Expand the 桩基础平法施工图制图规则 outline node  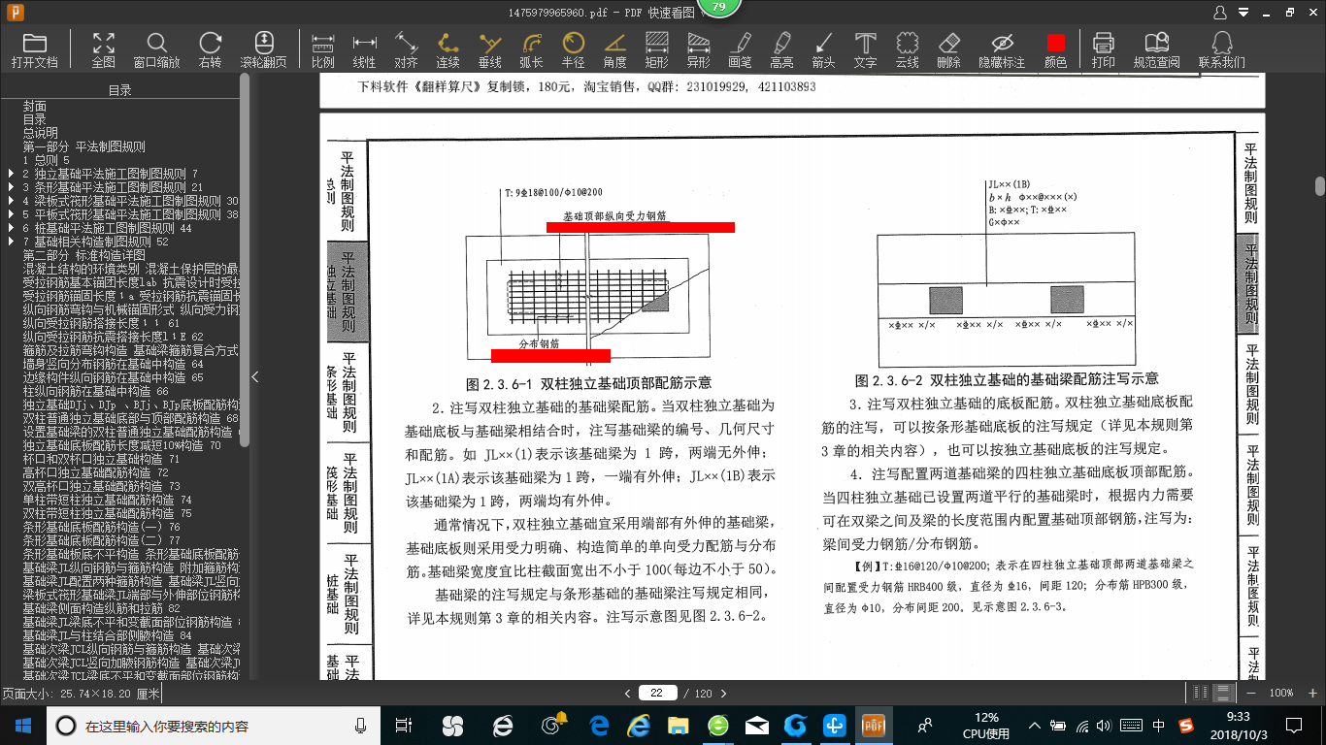point(11,228)
